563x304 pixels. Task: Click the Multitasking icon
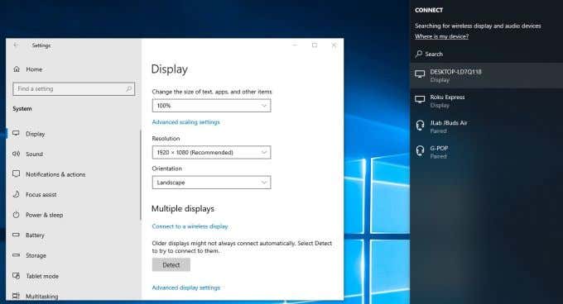(x=17, y=296)
